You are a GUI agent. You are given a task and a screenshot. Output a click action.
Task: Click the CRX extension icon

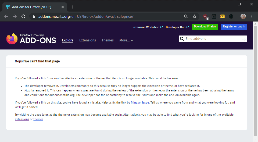pos(223,16)
